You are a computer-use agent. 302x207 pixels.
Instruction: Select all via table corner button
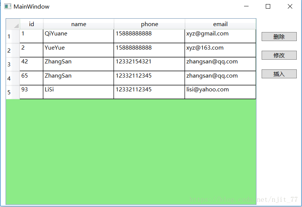pyautogui.click(x=13, y=24)
